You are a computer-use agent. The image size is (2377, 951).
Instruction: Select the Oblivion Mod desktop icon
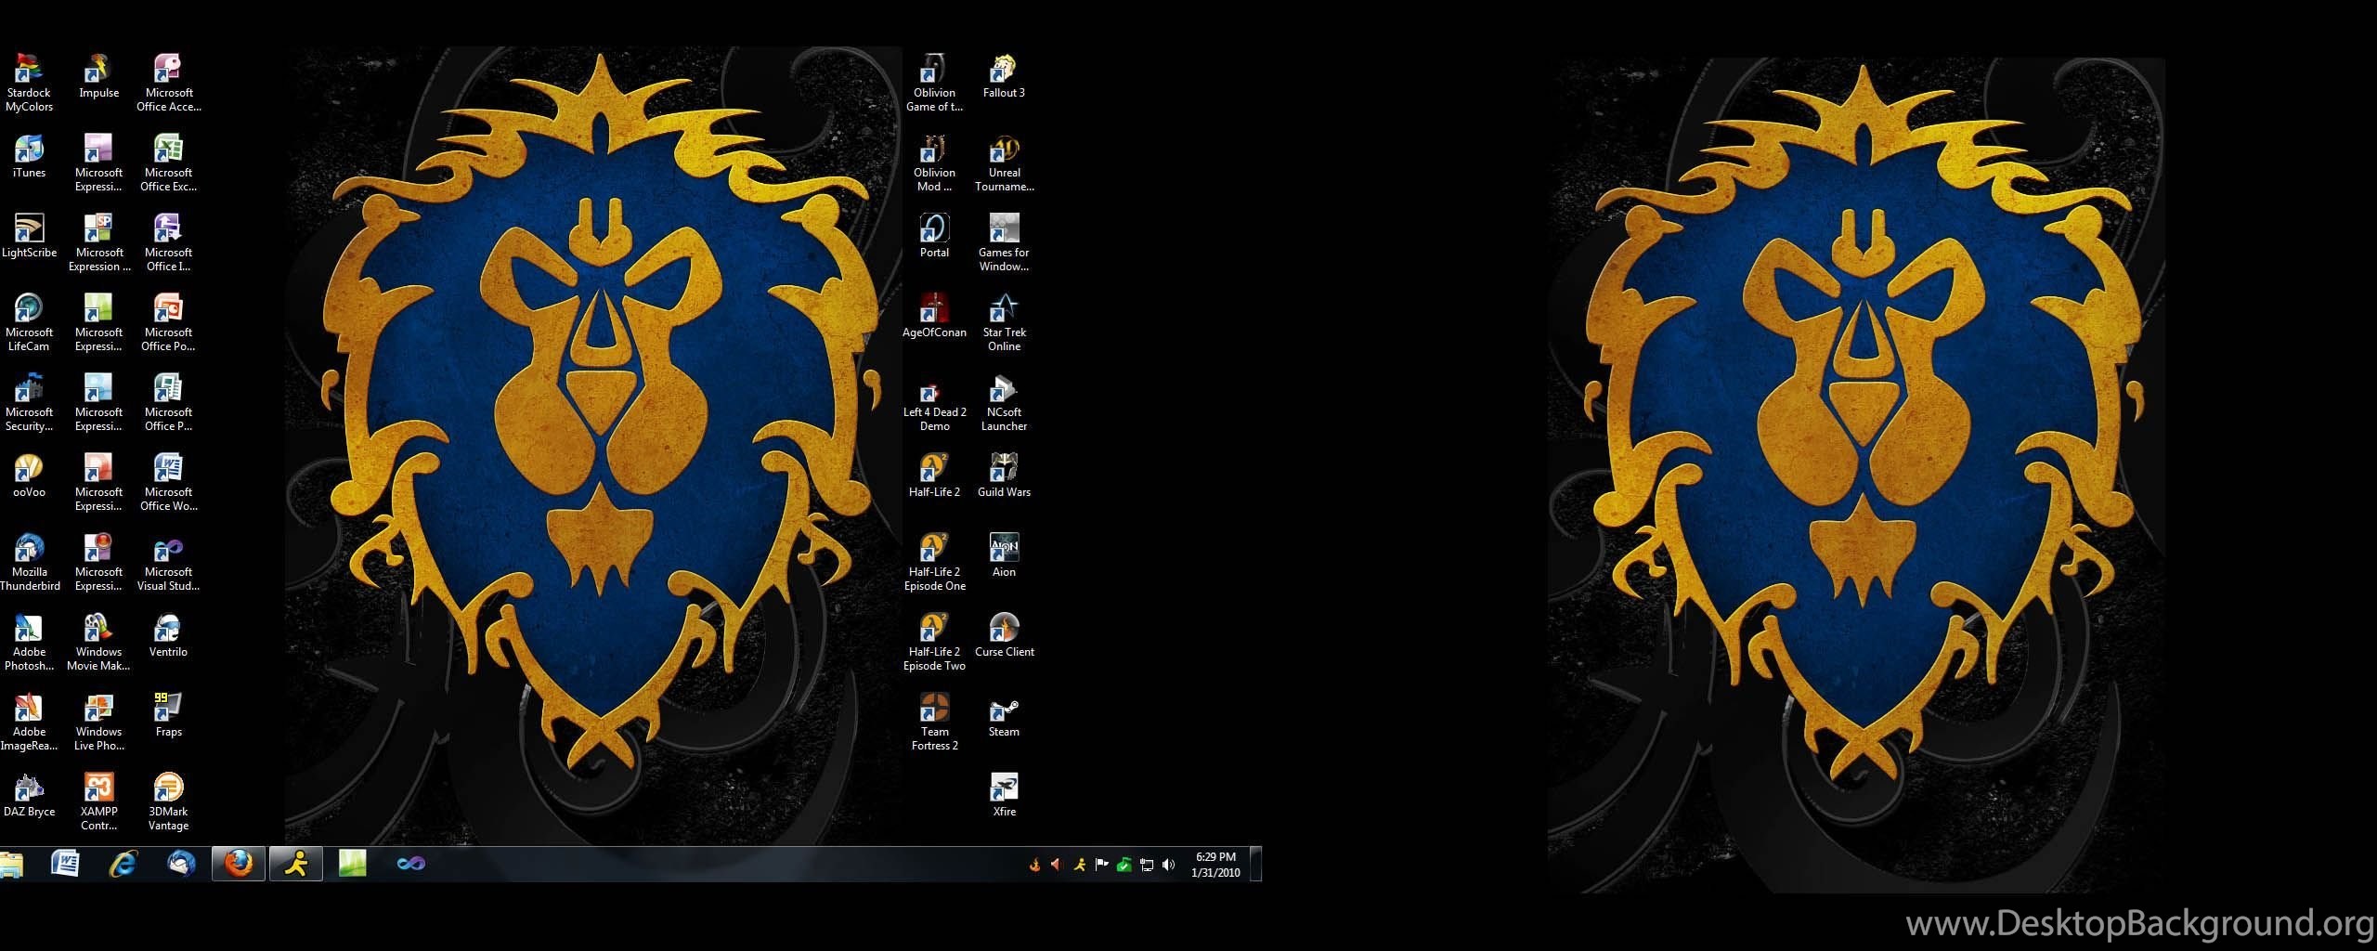[x=934, y=163]
